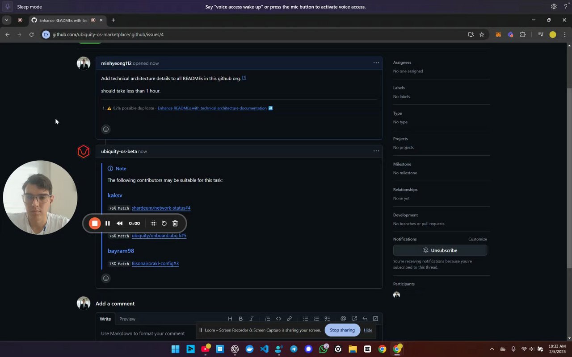Add reaction to ubiquity-os-beta's comment
The image size is (572, 357).
pos(106,278)
